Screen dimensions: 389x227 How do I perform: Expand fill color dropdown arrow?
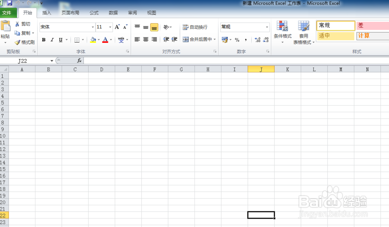pos(98,40)
